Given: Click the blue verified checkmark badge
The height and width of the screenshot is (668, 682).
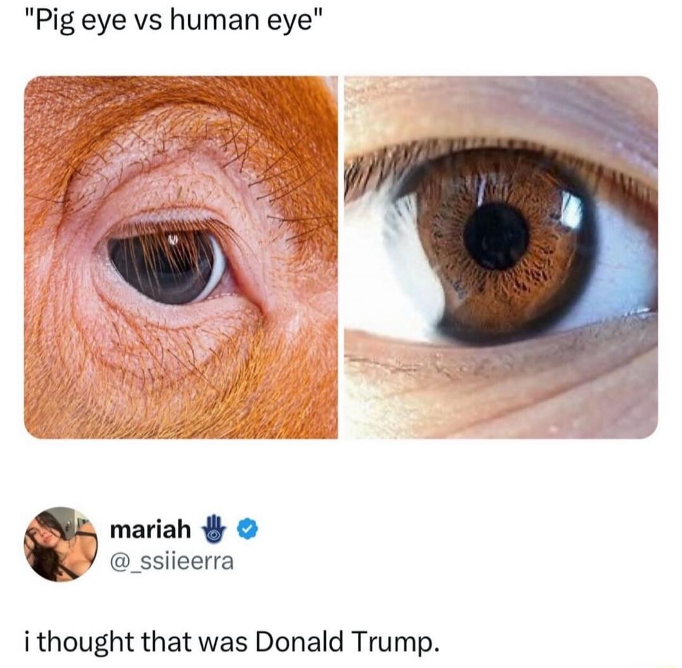Looking at the screenshot, I should tap(248, 530).
